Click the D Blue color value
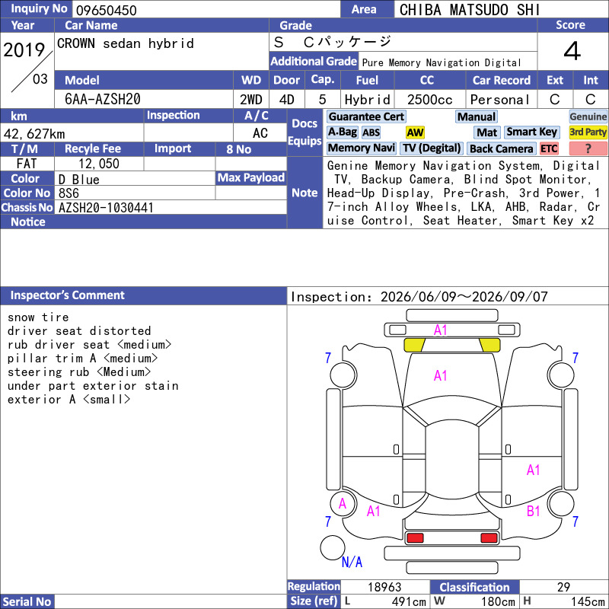The height and width of the screenshot is (609, 609). point(79,179)
